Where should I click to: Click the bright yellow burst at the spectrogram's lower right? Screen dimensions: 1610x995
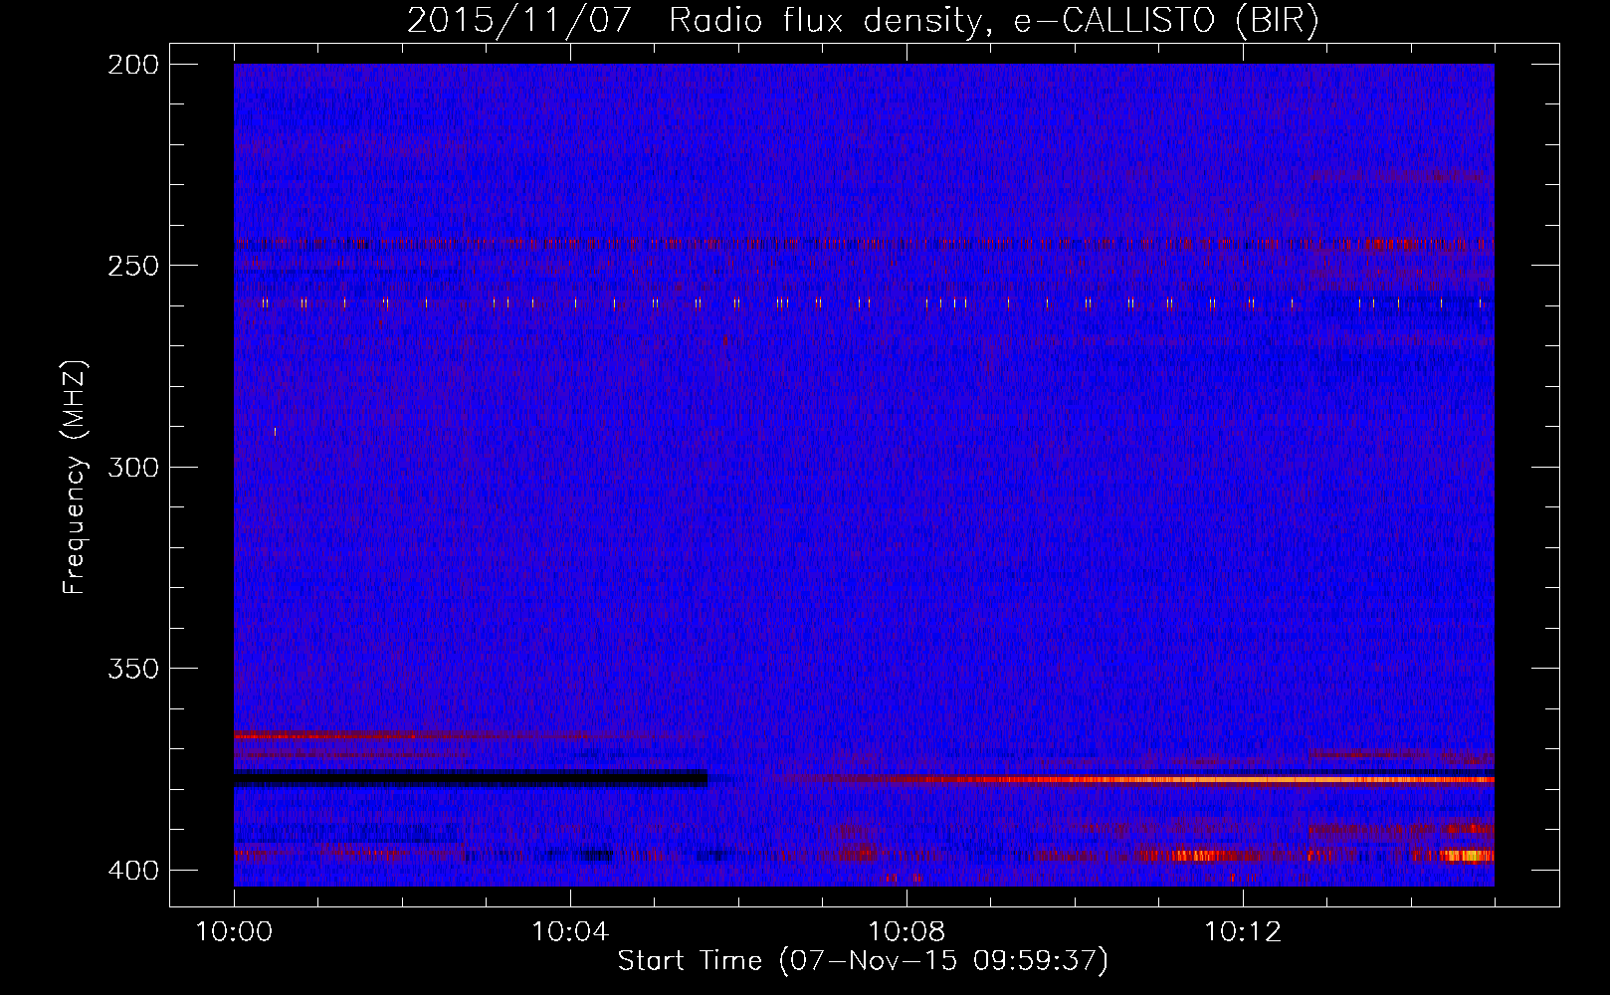tap(1467, 856)
